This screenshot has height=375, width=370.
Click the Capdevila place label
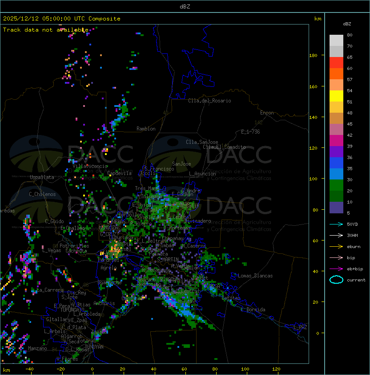(x=119, y=173)
